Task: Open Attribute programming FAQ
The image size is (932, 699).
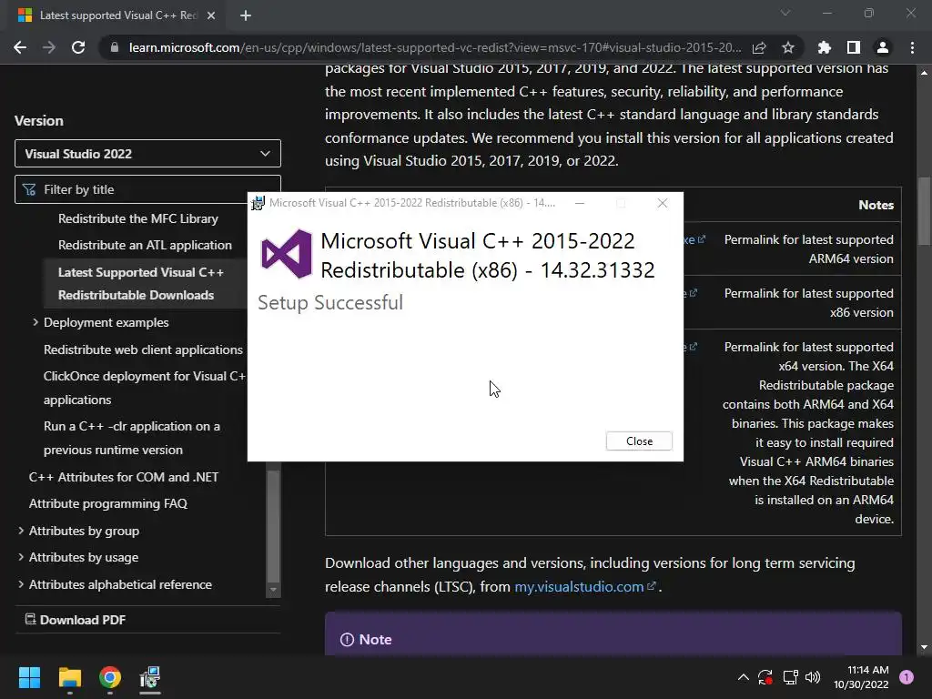Action: point(108,503)
